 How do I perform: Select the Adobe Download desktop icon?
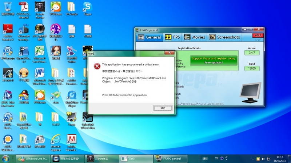pos(72,143)
